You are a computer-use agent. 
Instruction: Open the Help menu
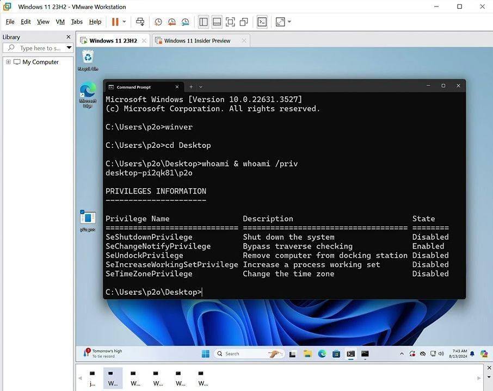pyautogui.click(x=95, y=22)
